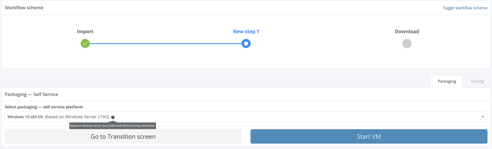Open the Testing tab
The width and height of the screenshot is (492, 149).
[477, 81]
